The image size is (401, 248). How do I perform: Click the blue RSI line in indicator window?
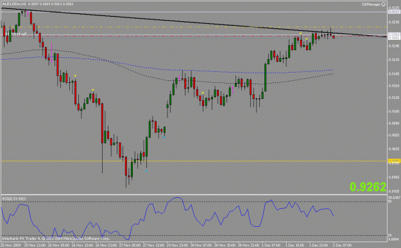(x=167, y=218)
